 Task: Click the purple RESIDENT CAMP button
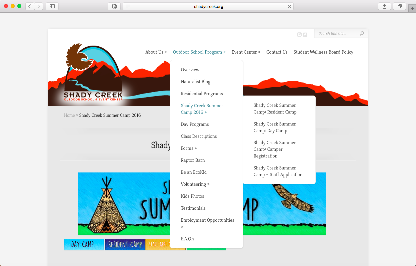coord(125,244)
